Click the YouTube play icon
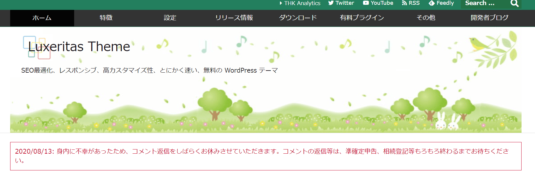Screen dimensions: 535x174 (366, 3)
